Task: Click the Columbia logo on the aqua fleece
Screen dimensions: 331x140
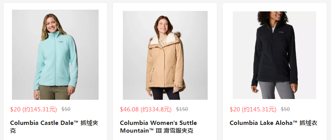Action: coord(61,42)
